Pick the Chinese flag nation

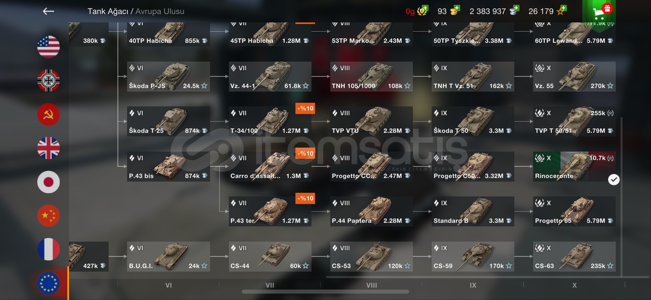coord(49,216)
